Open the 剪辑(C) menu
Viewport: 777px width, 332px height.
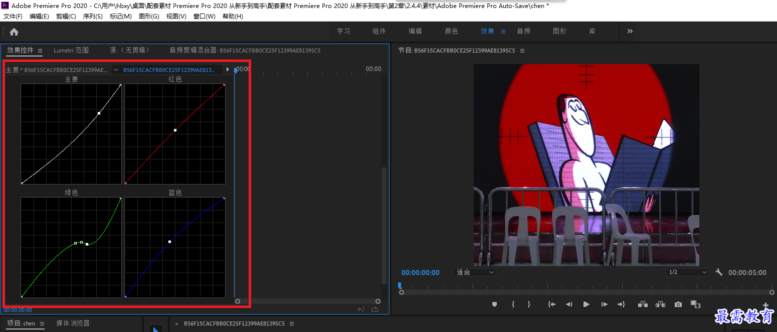(66, 16)
